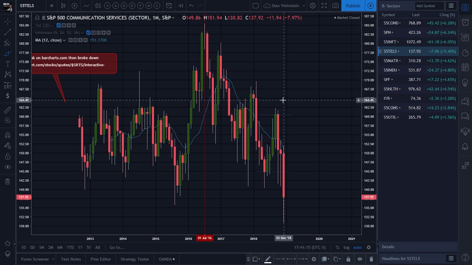This screenshot has height=265, width=472.
Task: Click the compare or add symbol icon
Action: coord(74,6)
